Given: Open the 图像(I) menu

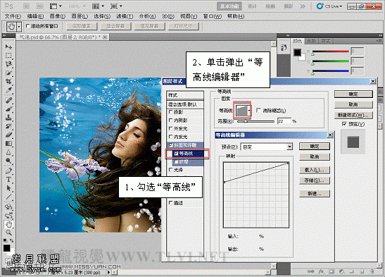Looking at the screenshot, I should pos(58,16).
